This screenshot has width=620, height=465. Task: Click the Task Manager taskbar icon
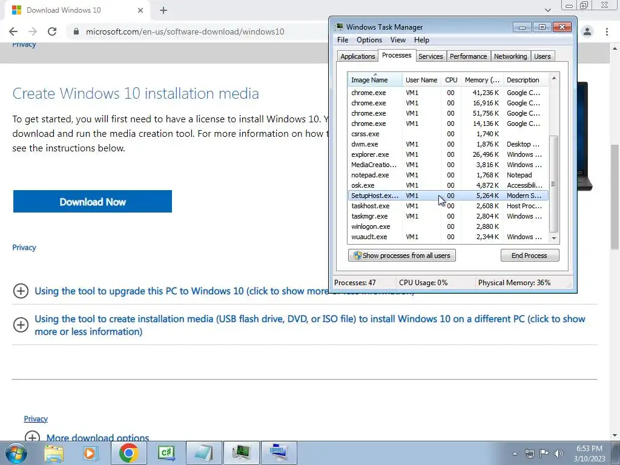(242, 453)
